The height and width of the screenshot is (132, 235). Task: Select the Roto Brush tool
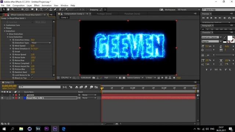tap(61, 10)
